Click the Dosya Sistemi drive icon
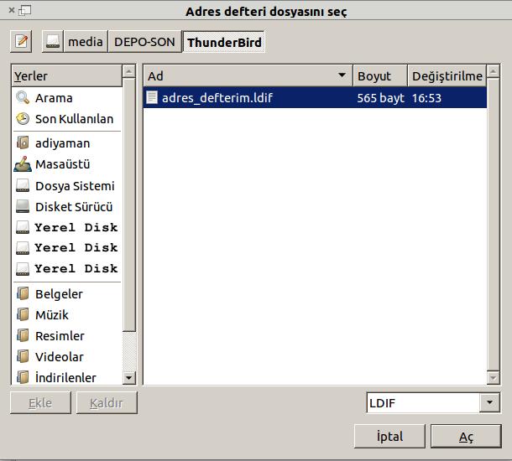The height and width of the screenshot is (461, 512). (x=23, y=185)
